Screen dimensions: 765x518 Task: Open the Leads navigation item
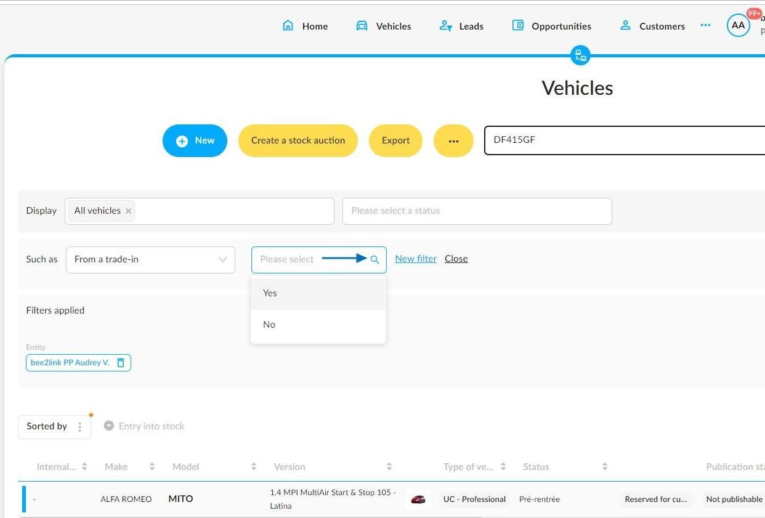(461, 26)
